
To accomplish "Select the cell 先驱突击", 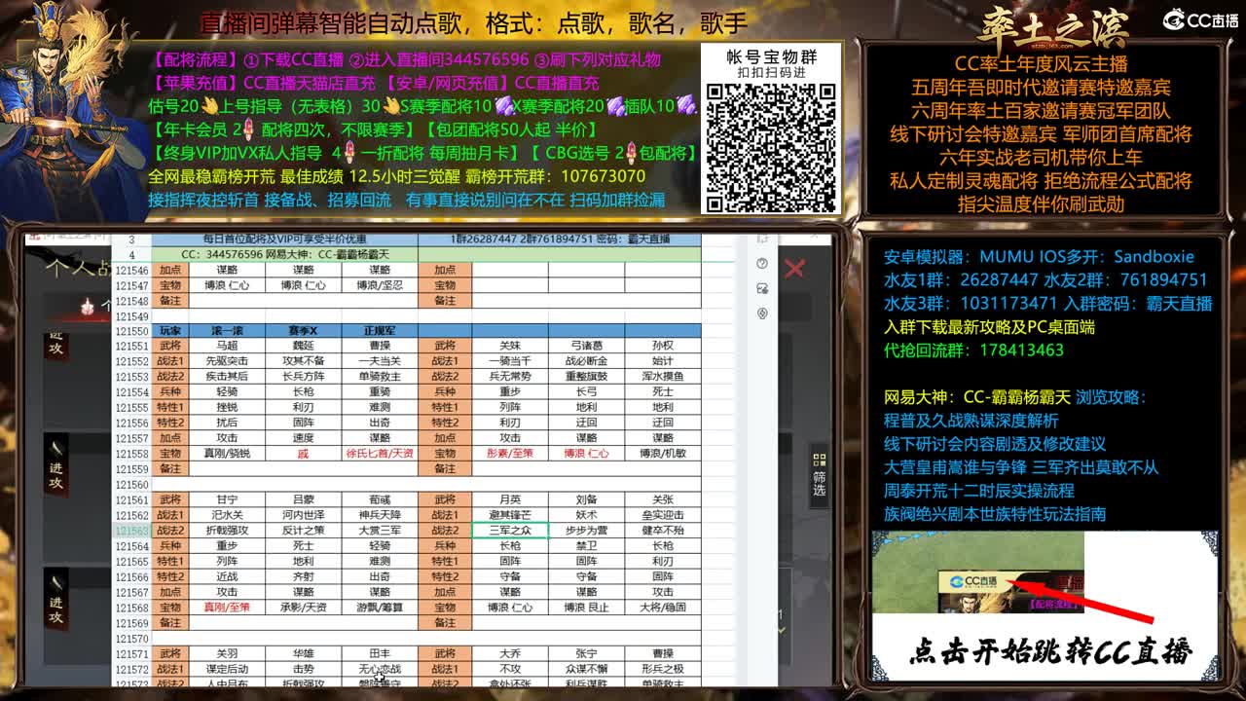I will (x=226, y=361).
